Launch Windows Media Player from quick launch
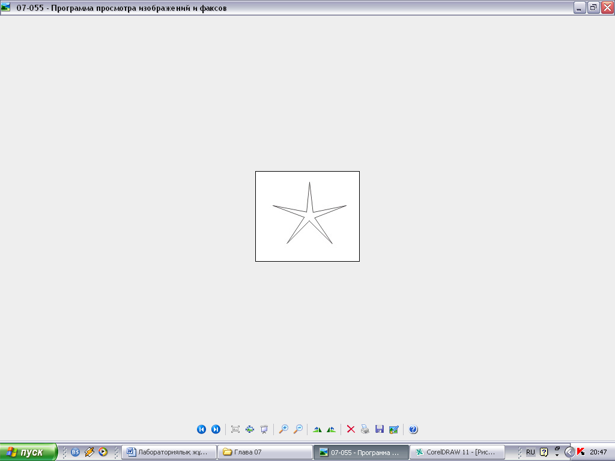The height and width of the screenshot is (461, 615). click(103, 452)
